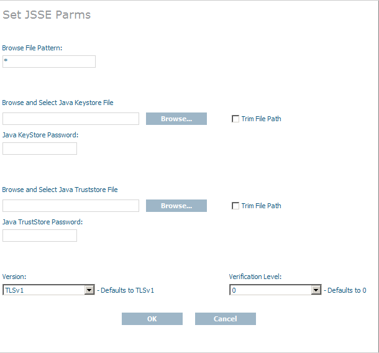
Task: Focus the Java KeyStore Password field
Action: [x=40, y=149]
